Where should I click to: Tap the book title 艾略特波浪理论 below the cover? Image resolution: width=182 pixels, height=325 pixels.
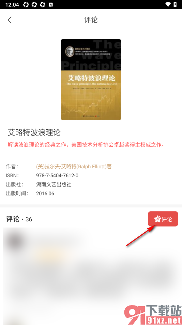pos(34,132)
